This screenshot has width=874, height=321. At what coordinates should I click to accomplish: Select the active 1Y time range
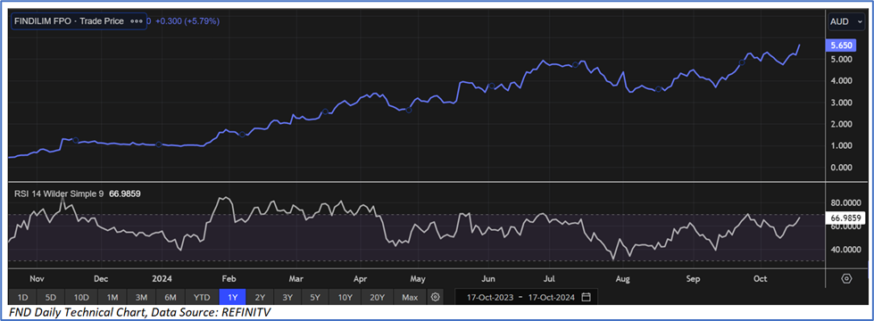pos(231,297)
